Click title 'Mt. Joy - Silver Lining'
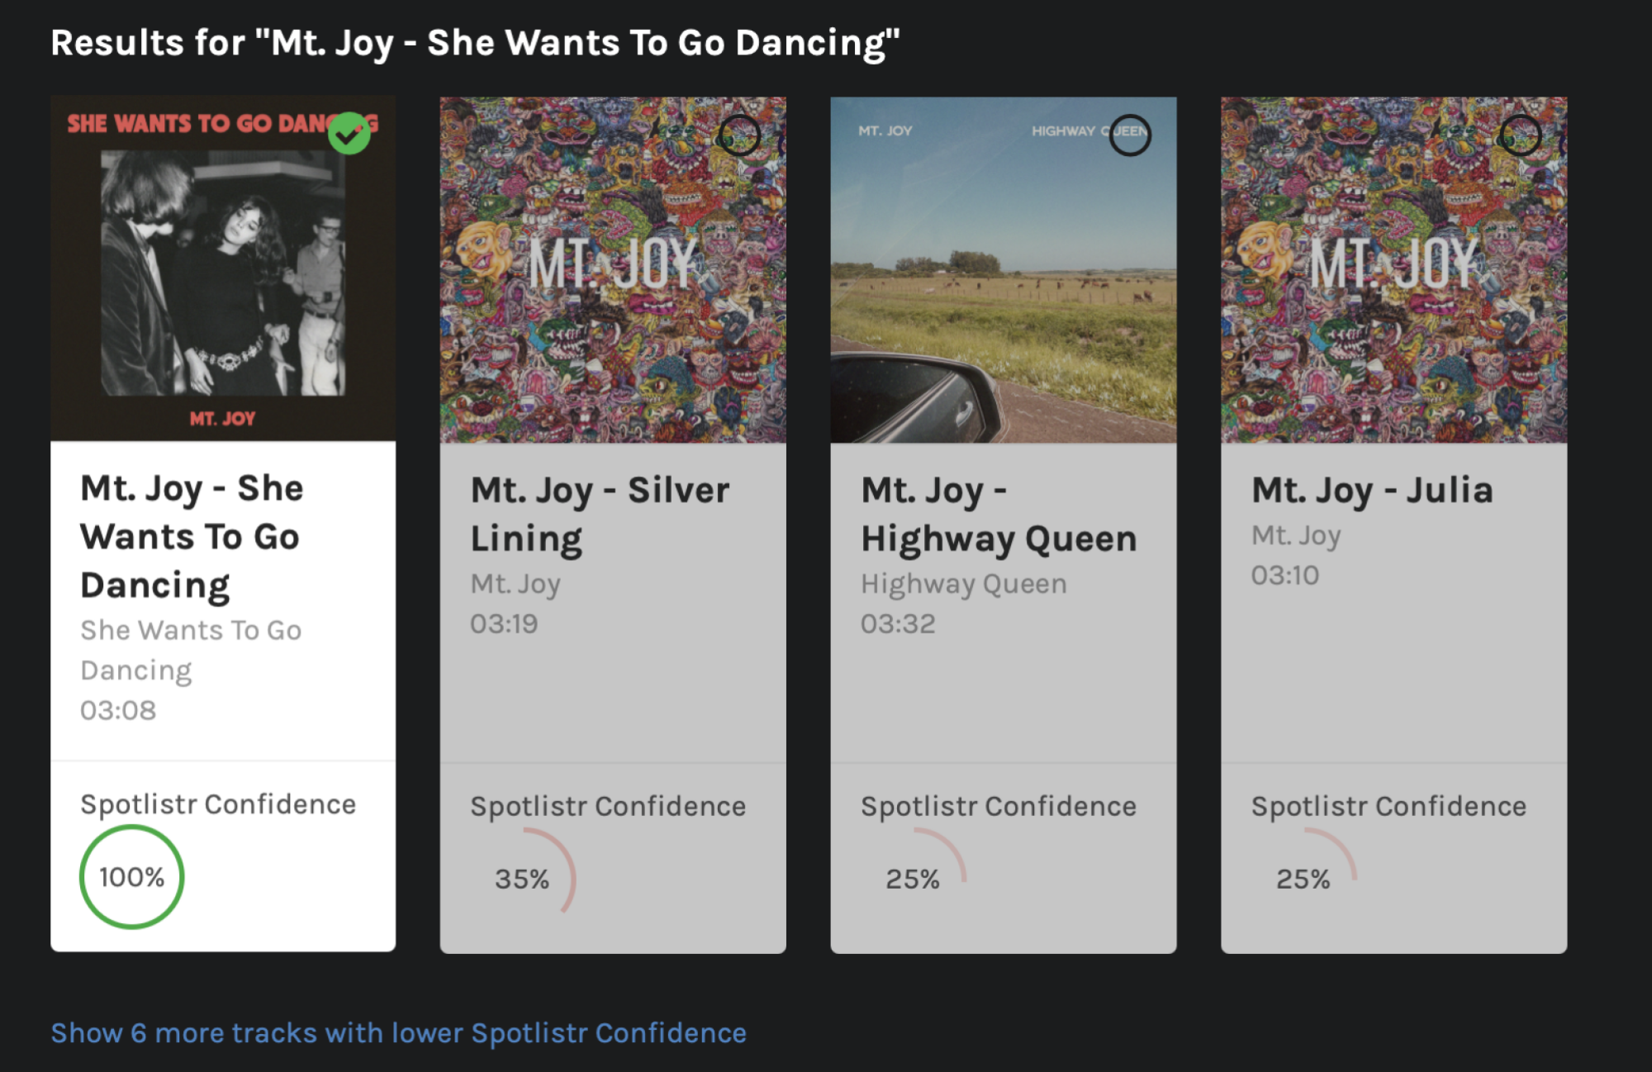The image size is (1652, 1072). (x=601, y=514)
